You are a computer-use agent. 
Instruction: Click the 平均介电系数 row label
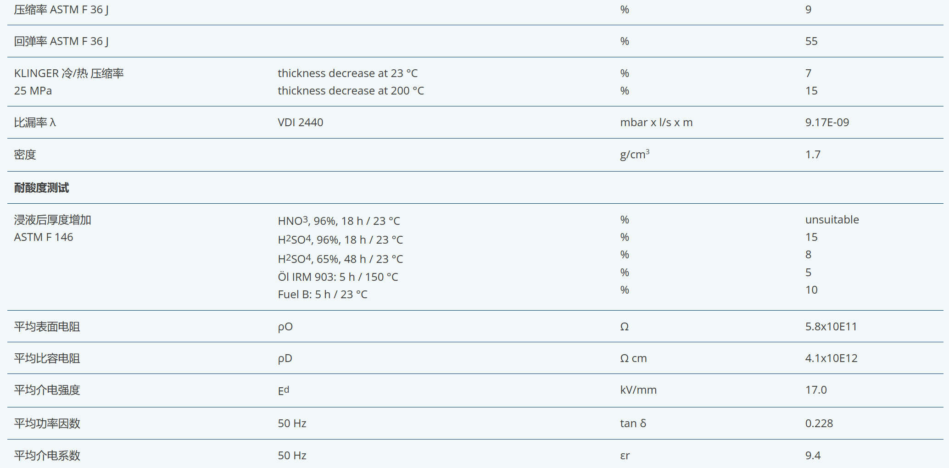pos(47,456)
